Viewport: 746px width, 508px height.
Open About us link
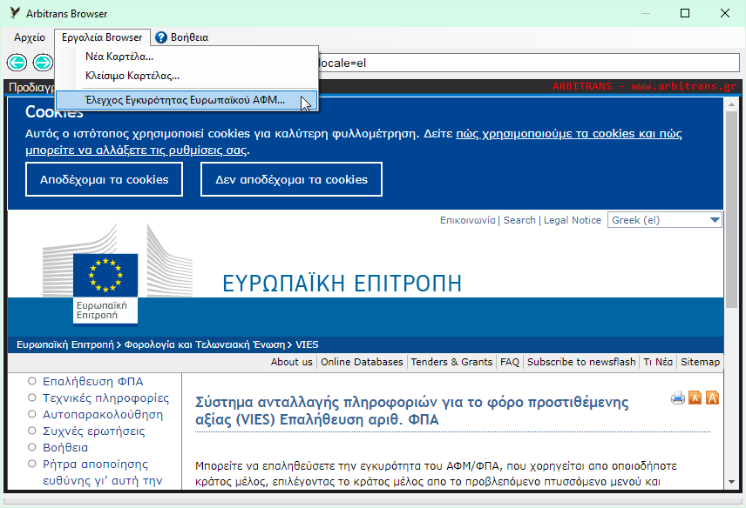click(x=292, y=362)
